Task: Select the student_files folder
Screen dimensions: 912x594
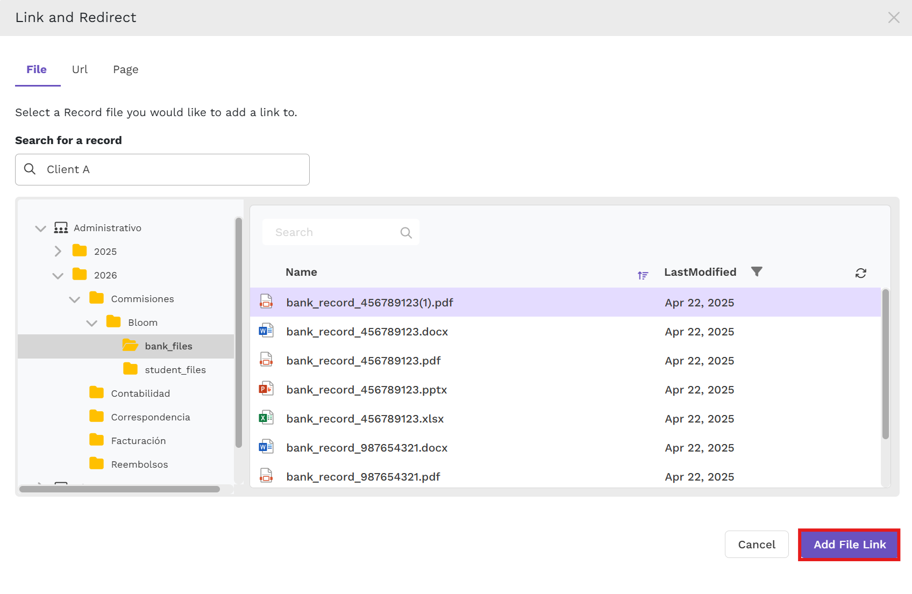Action: coord(175,370)
